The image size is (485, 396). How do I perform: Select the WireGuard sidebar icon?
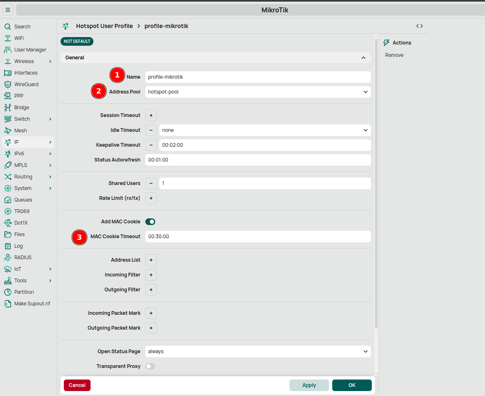pyautogui.click(x=8, y=84)
